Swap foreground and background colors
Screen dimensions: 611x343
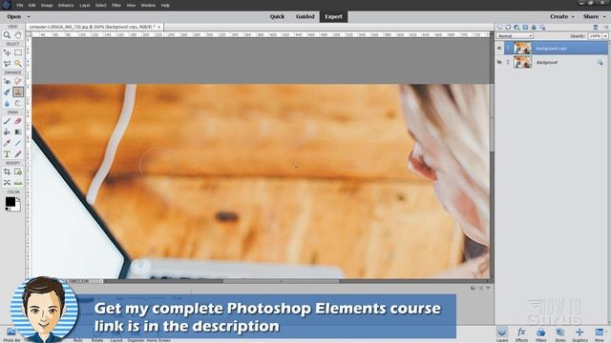(x=18, y=199)
